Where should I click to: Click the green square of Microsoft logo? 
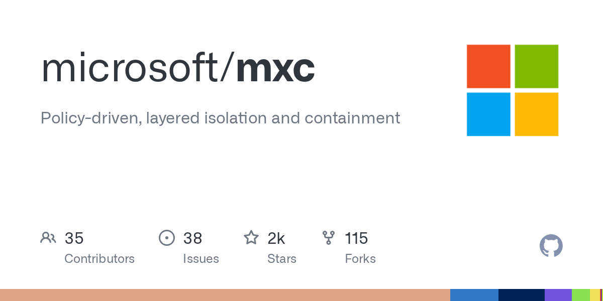pyautogui.click(x=537, y=66)
